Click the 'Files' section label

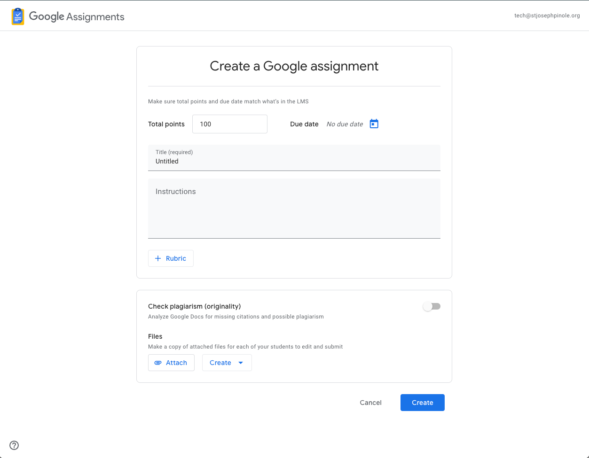[155, 336]
